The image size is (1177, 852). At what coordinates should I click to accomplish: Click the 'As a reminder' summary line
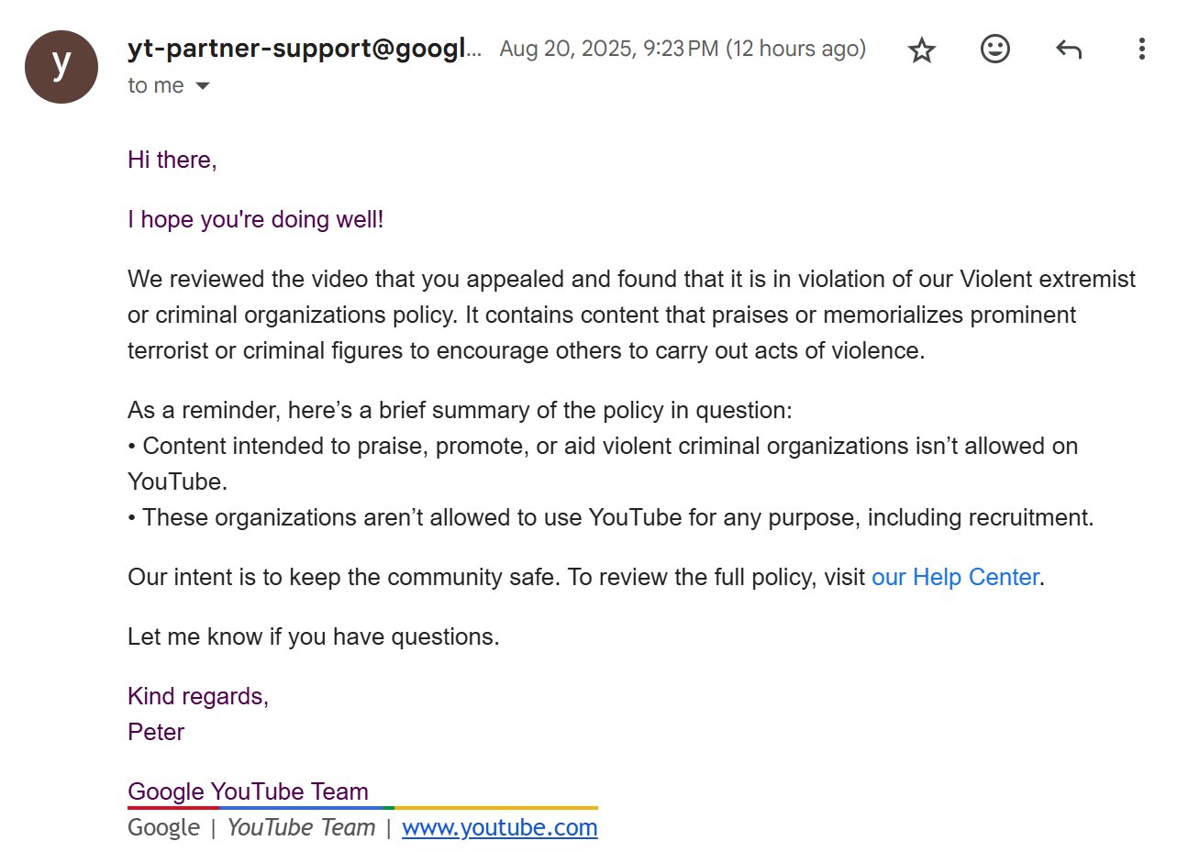point(460,410)
